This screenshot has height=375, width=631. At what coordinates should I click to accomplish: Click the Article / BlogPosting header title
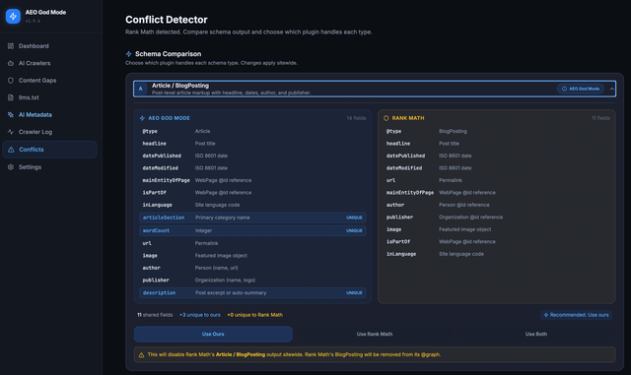180,86
